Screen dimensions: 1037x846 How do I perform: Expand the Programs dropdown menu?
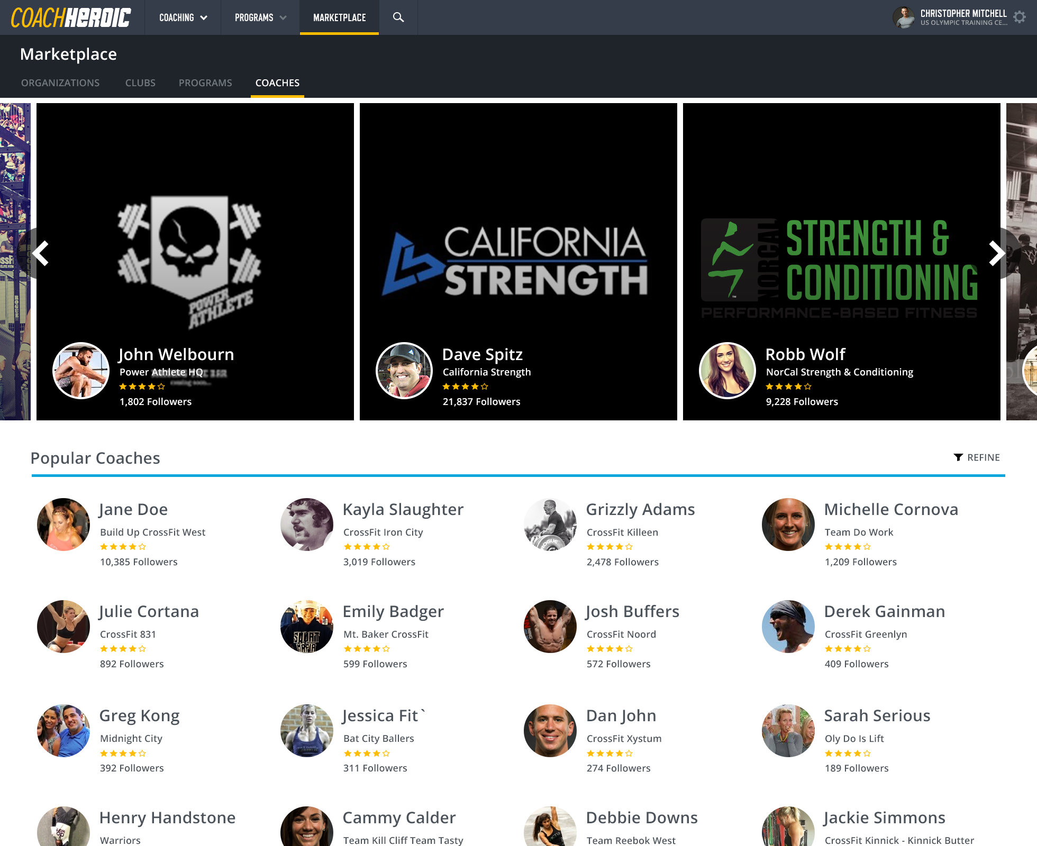260,17
